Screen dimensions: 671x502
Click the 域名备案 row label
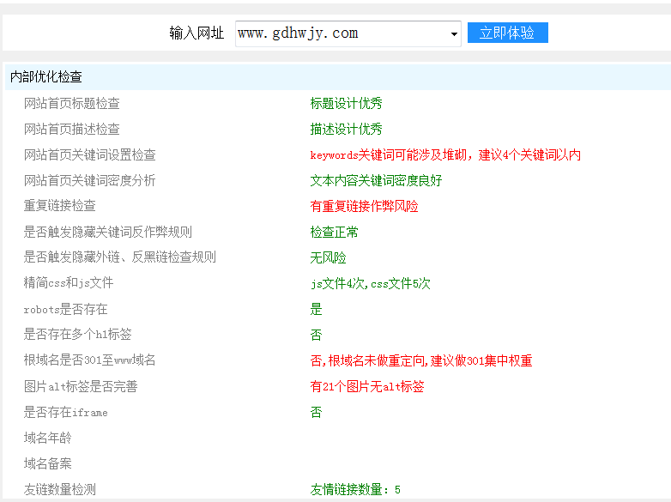[x=48, y=464]
